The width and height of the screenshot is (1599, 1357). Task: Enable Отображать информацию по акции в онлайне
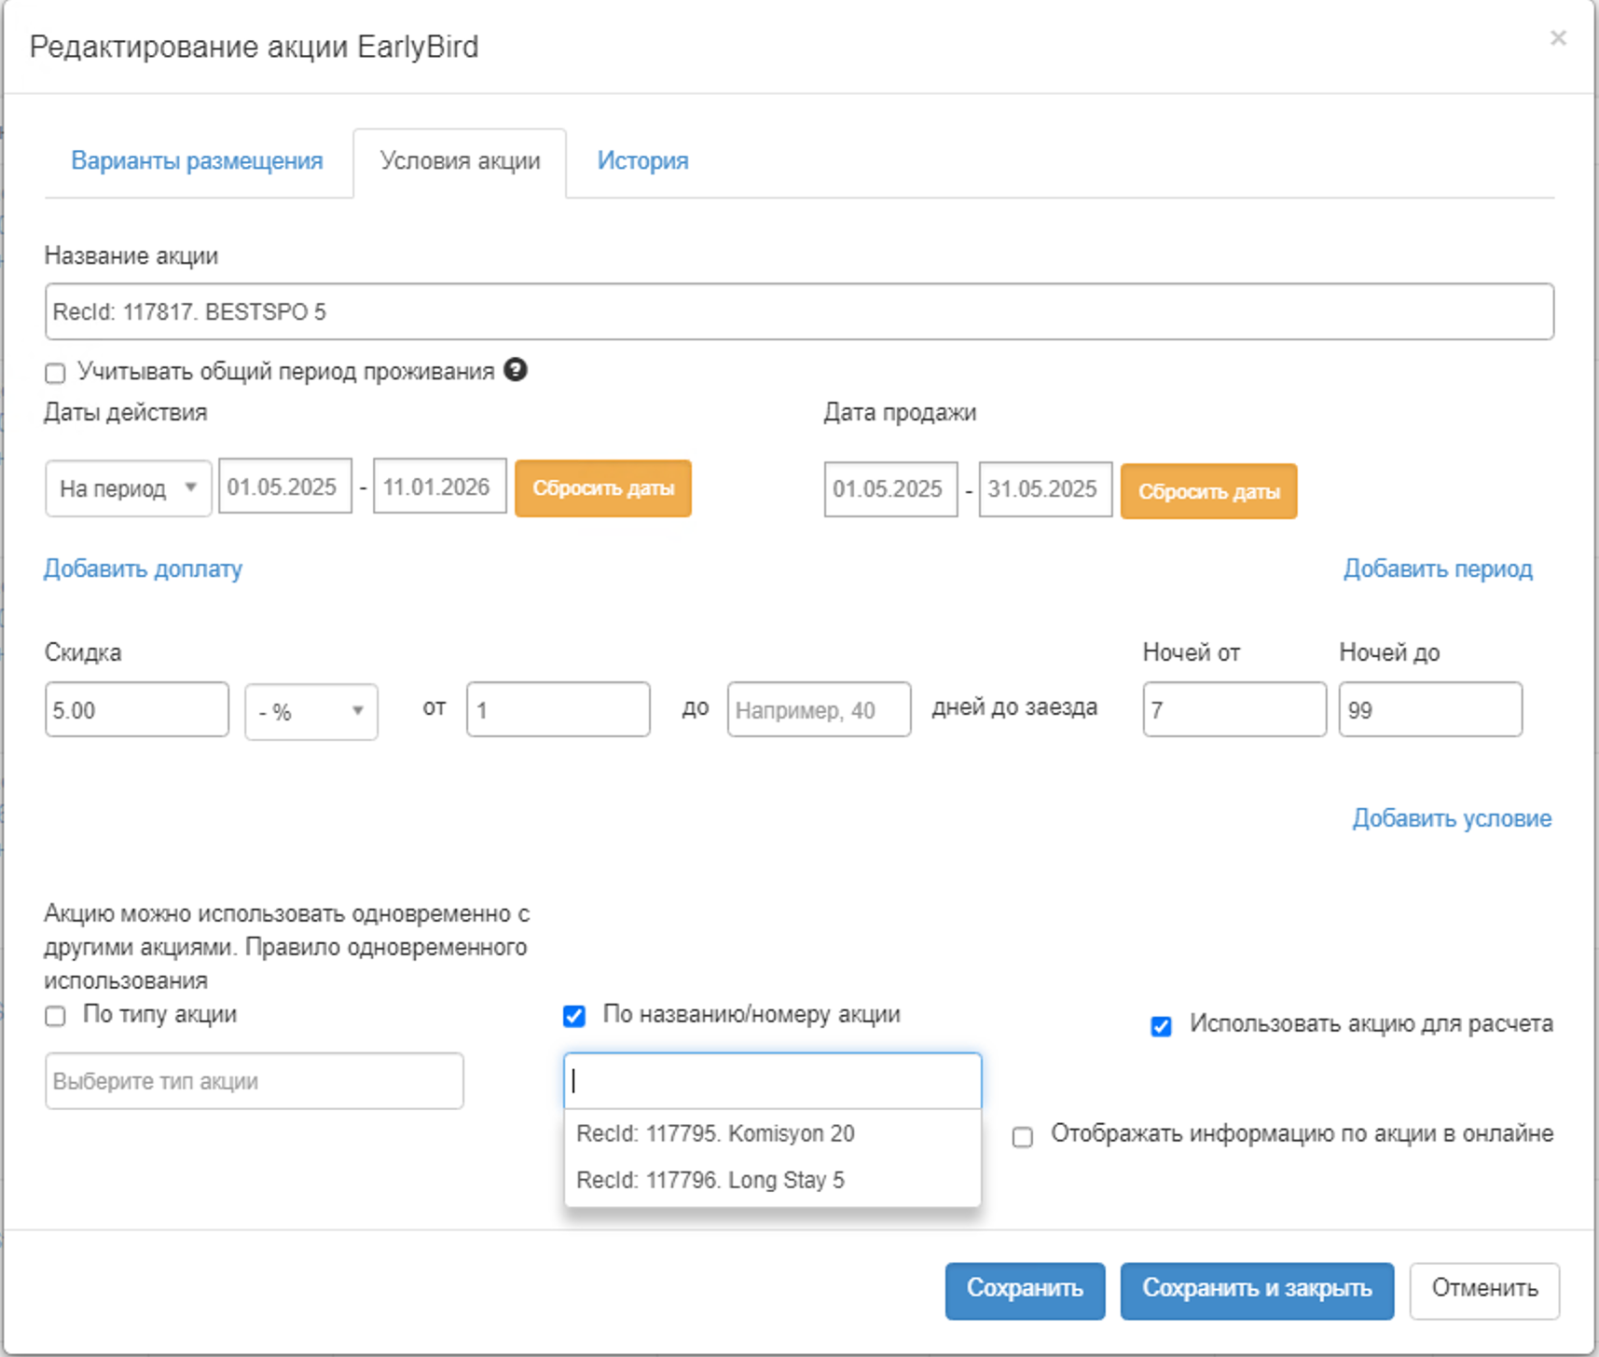pyautogui.click(x=1023, y=1137)
